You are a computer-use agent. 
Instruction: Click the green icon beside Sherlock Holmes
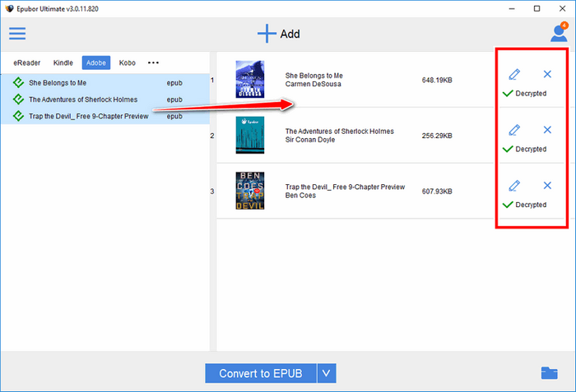click(x=18, y=99)
